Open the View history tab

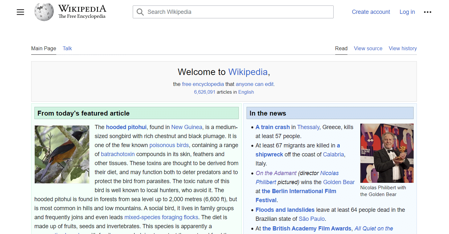[x=403, y=48]
